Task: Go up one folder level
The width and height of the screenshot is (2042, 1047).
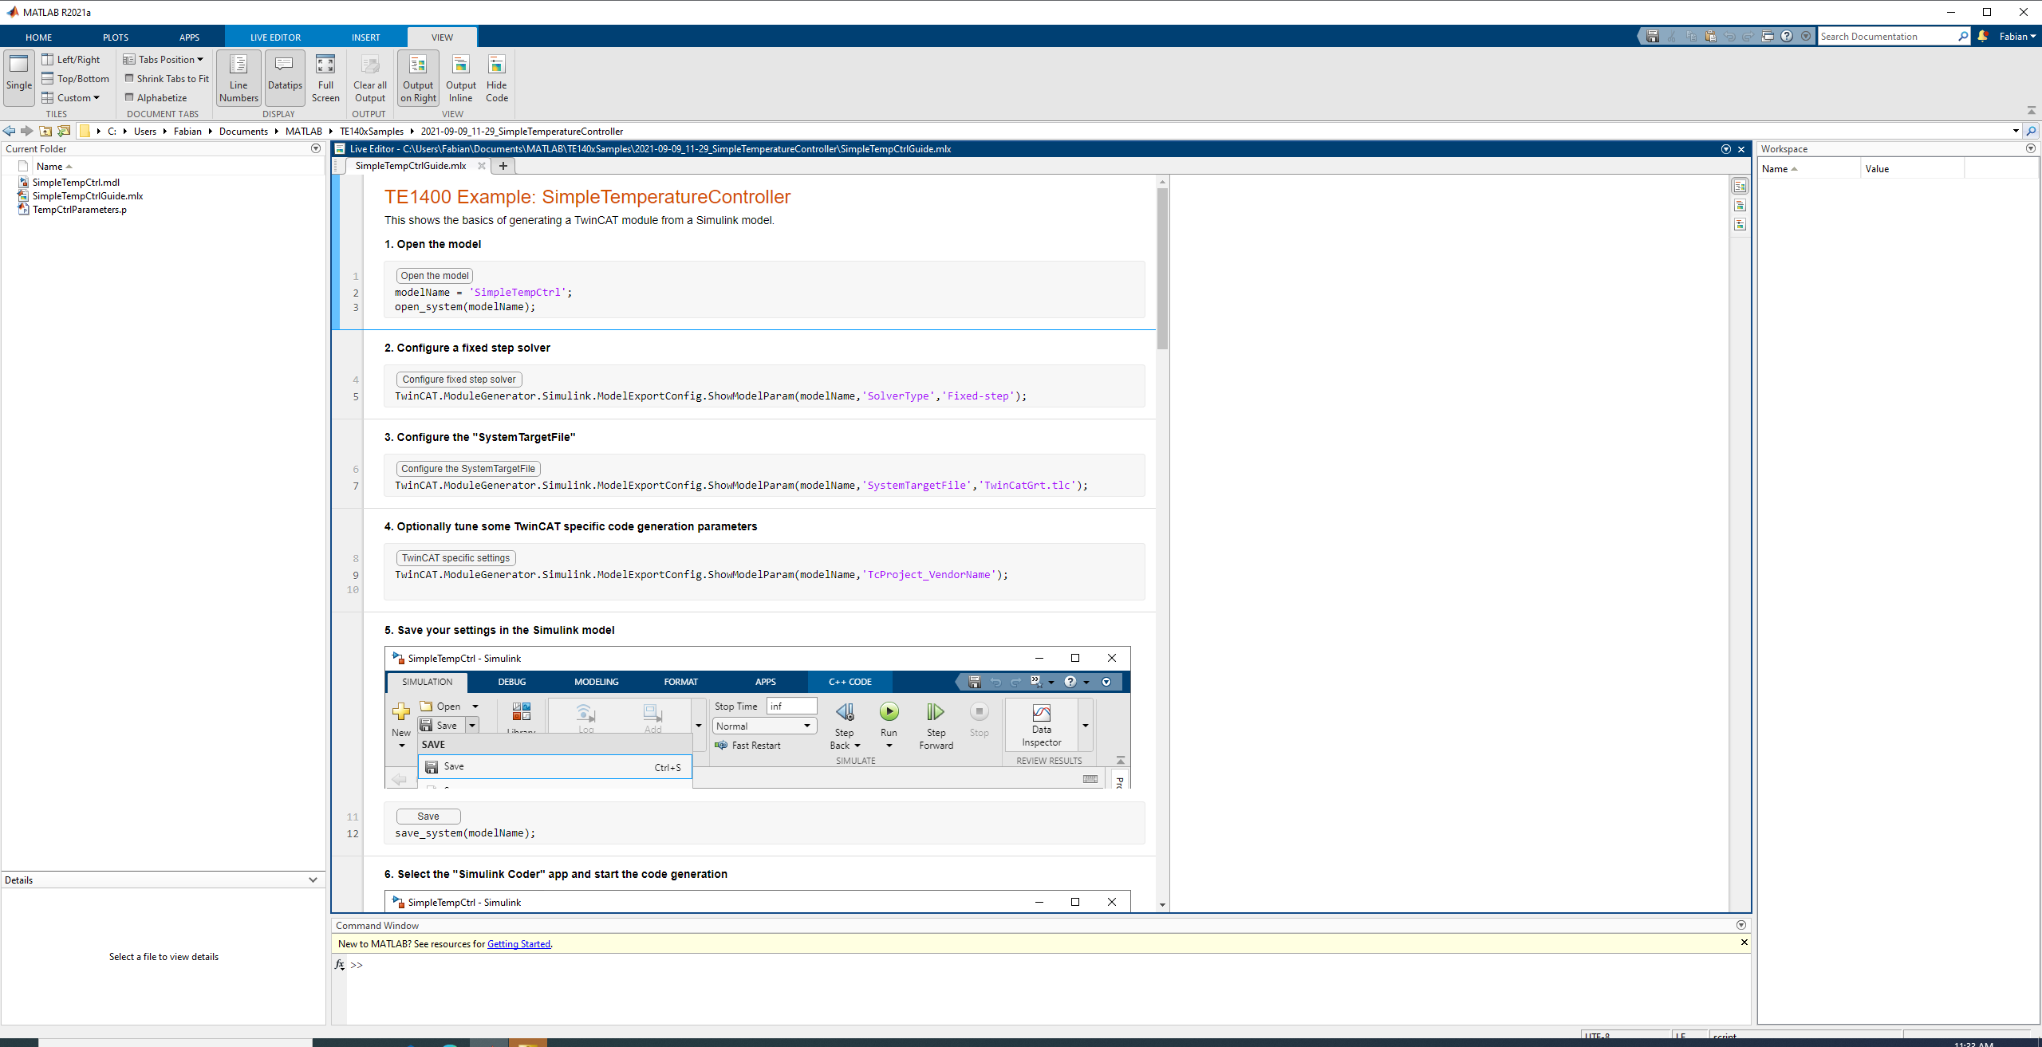Action: (45, 132)
